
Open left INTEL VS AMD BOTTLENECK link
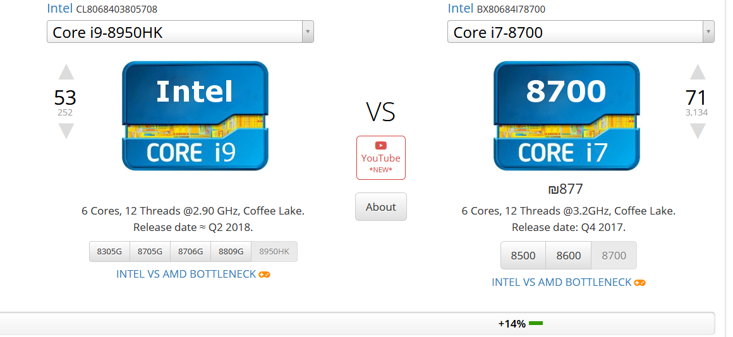click(x=186, y=274)
